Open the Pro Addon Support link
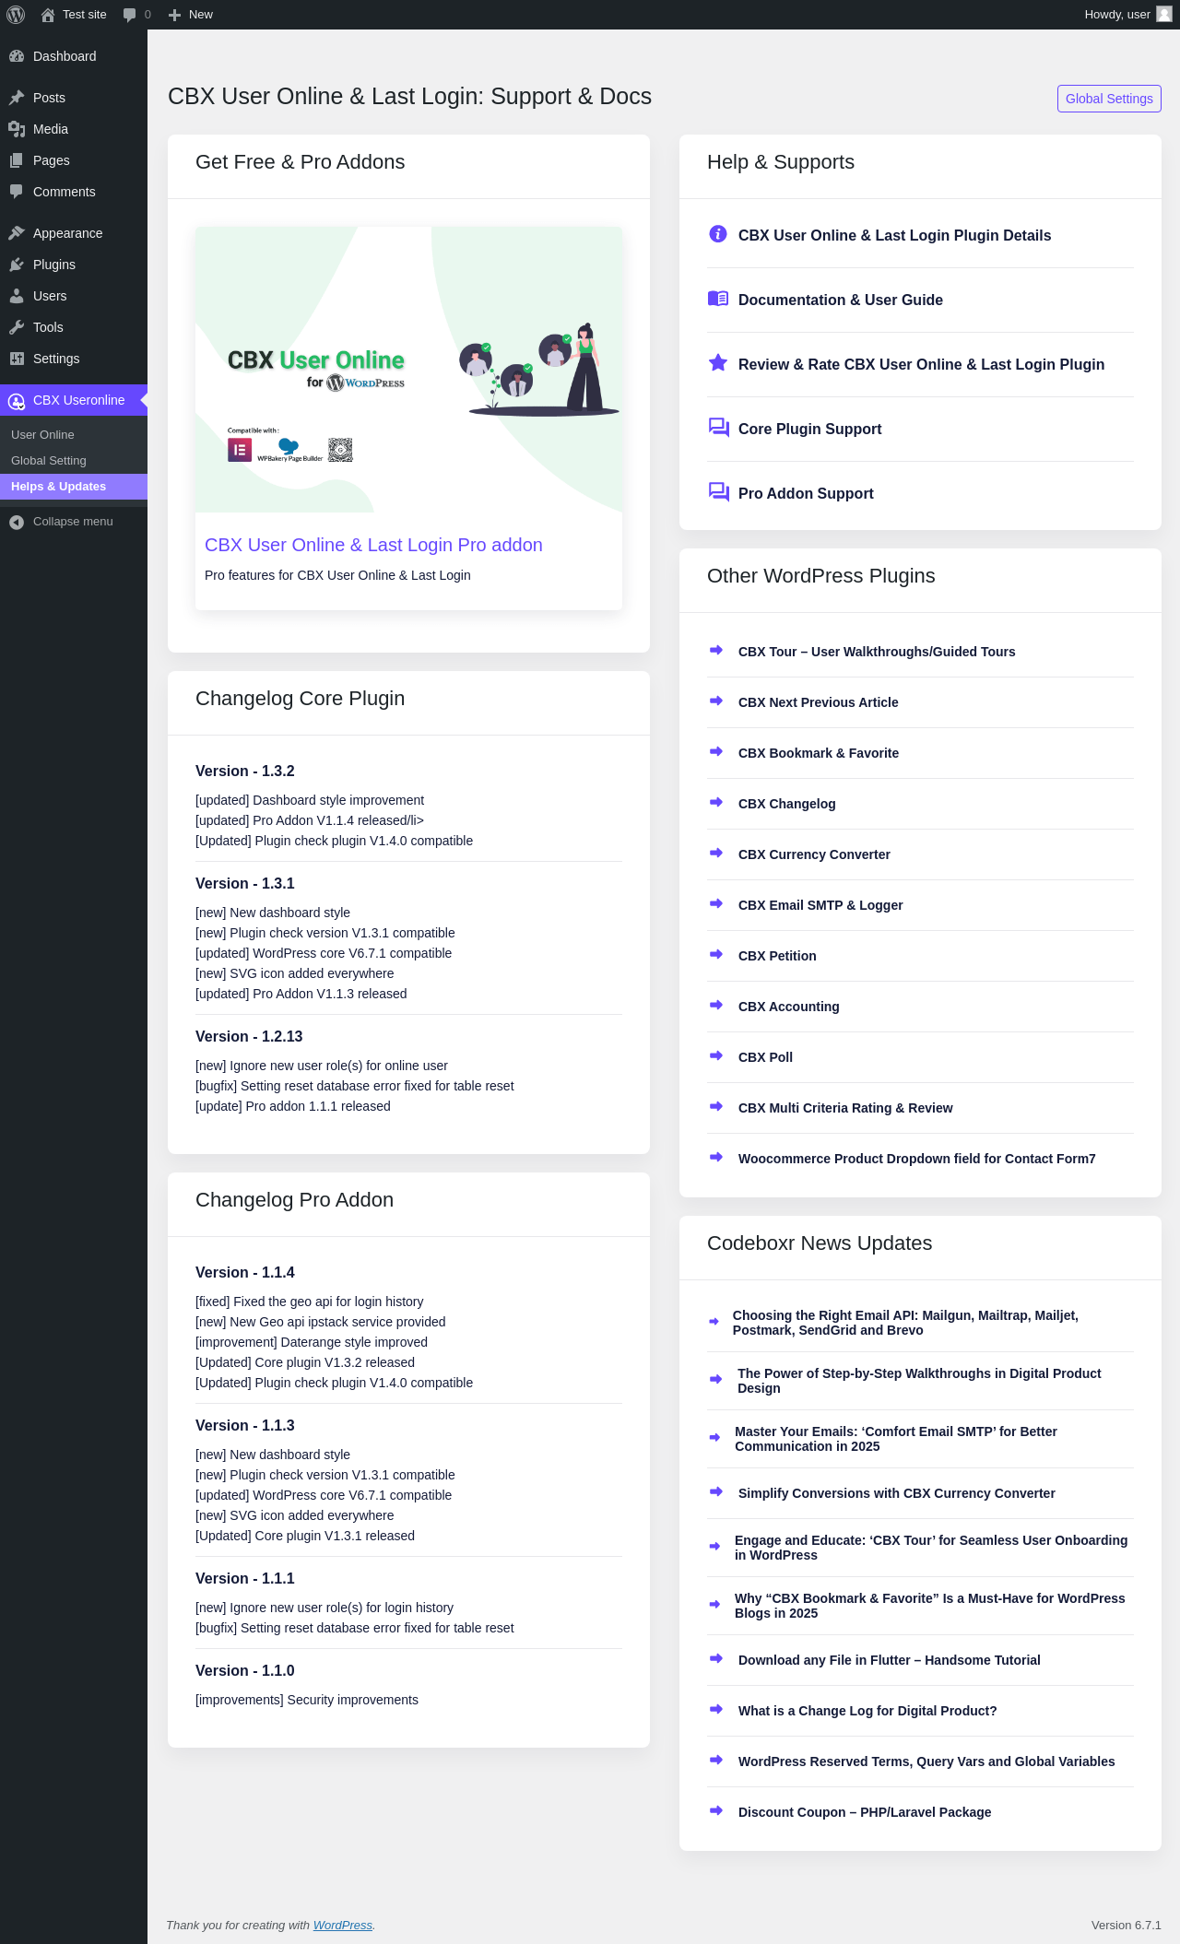 point(806,493)
